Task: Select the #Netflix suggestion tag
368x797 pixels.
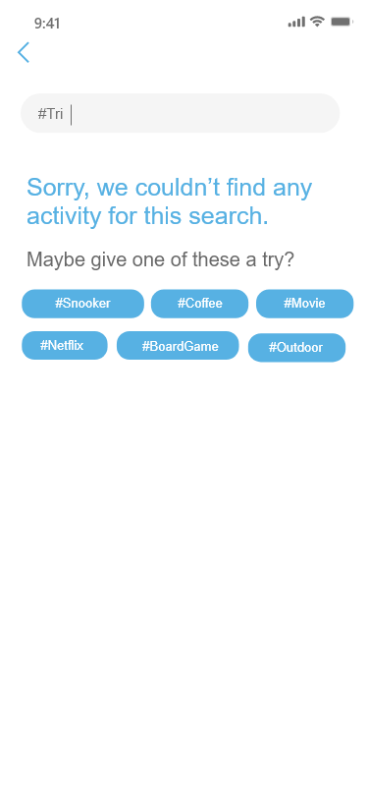Action: [65, 346]
